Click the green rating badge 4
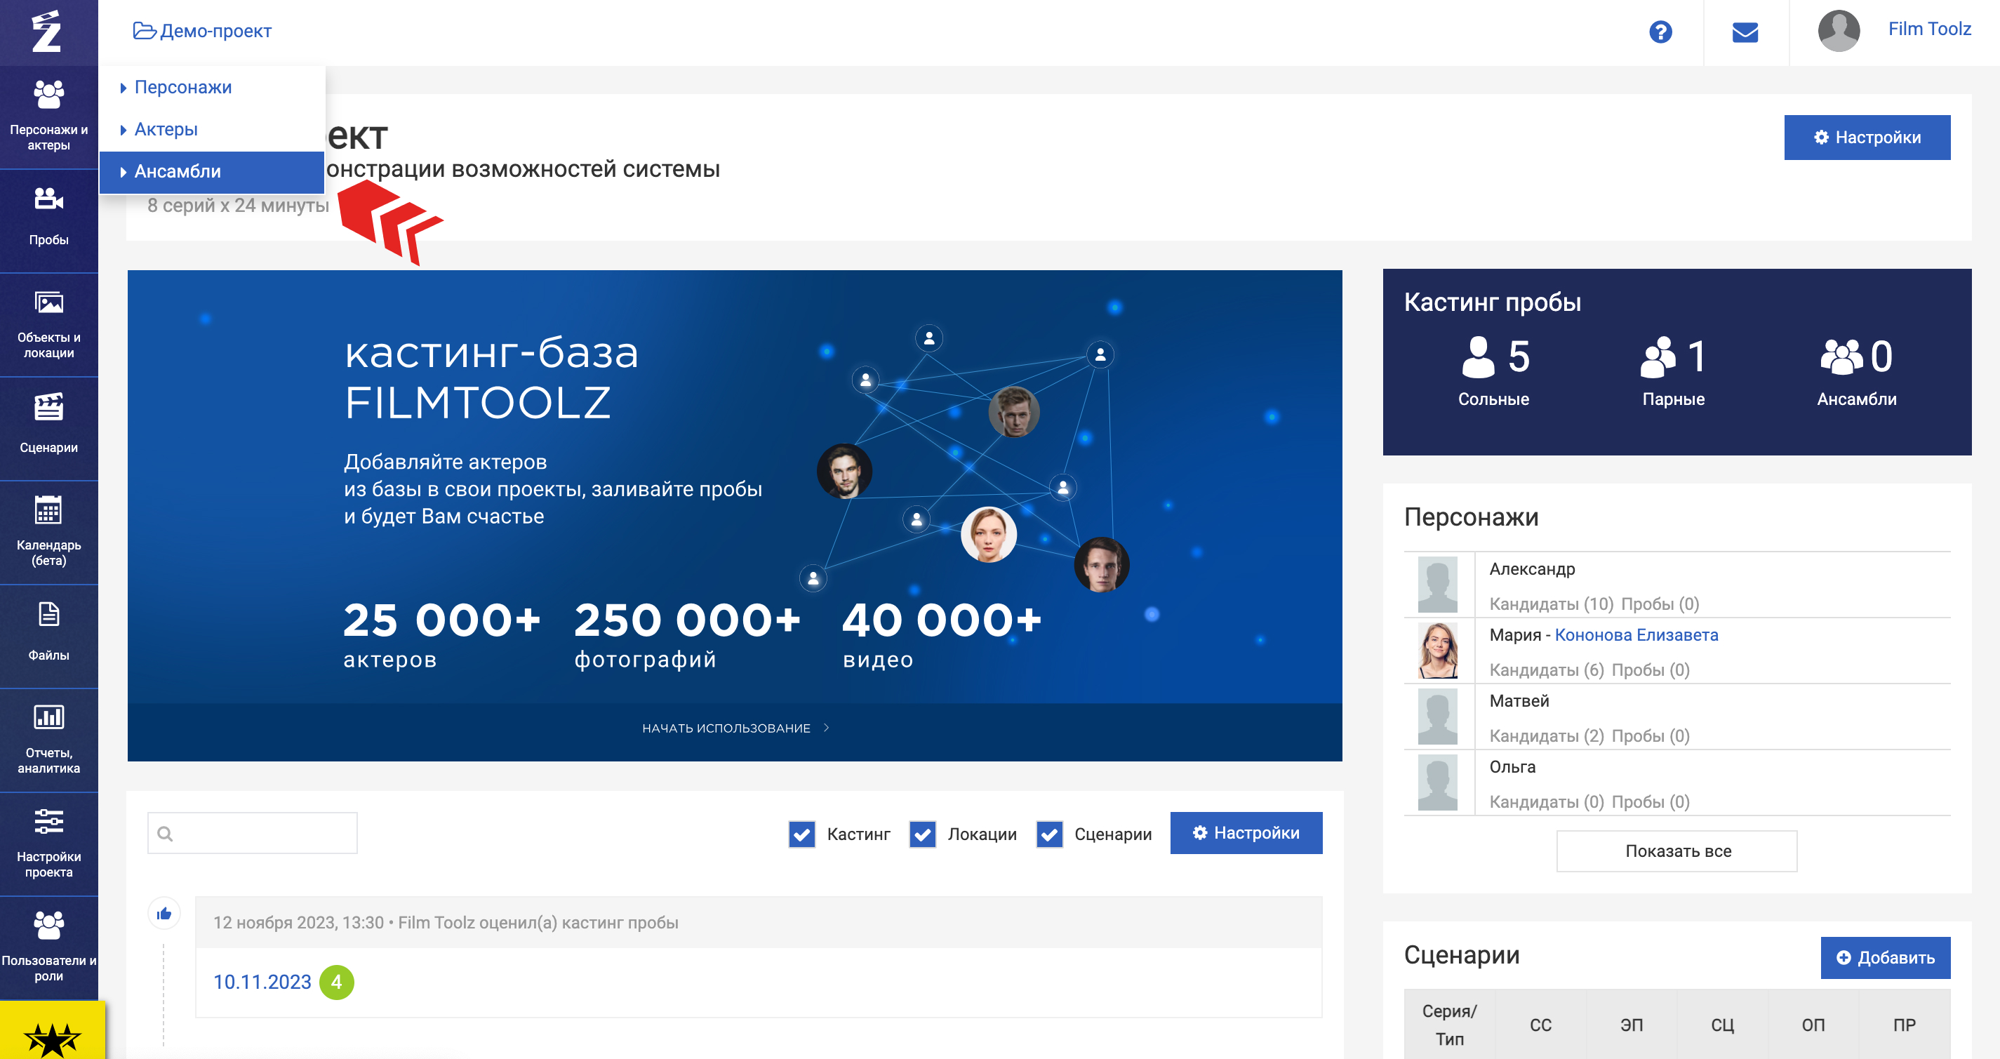 tap(337, 982)
